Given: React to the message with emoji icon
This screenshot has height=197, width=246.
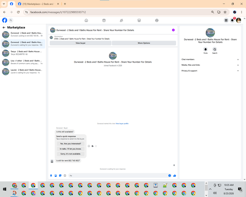Looking at the screenshot, I should (89, 146).
